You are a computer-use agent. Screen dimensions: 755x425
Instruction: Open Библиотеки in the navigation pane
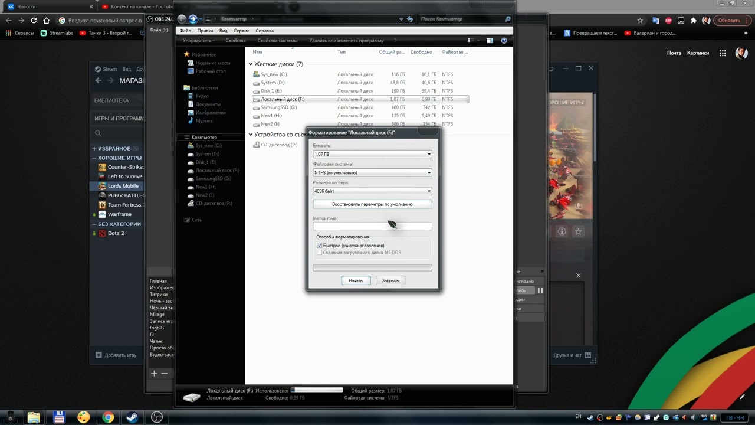click(205, 87)
